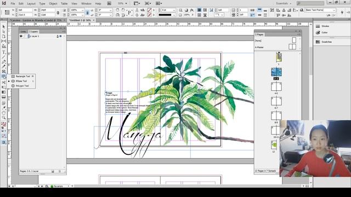Open the scale X percentage dropdown
Screen dimensions: 351x197
(83, 10)
